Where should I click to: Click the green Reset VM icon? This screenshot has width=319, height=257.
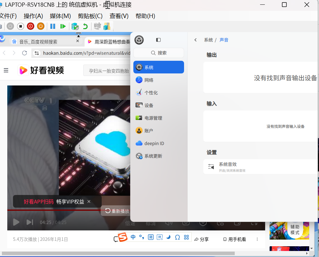coord(63,26)
